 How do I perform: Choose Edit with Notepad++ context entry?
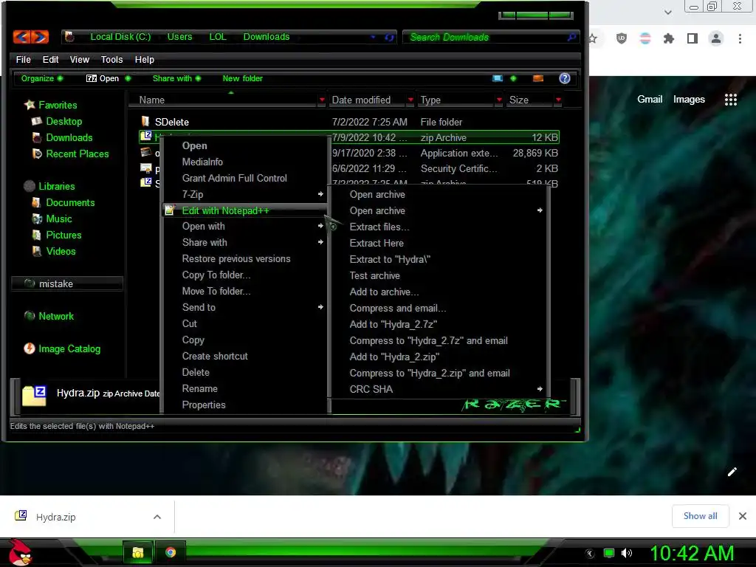pos(245,210)
